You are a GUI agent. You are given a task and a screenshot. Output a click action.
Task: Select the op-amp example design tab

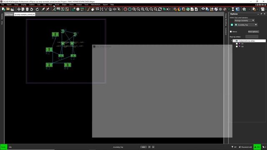tap(25, 15)
